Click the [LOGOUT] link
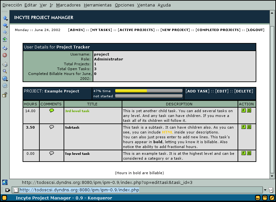Screen dimensions: 276x202 (255, 30)
